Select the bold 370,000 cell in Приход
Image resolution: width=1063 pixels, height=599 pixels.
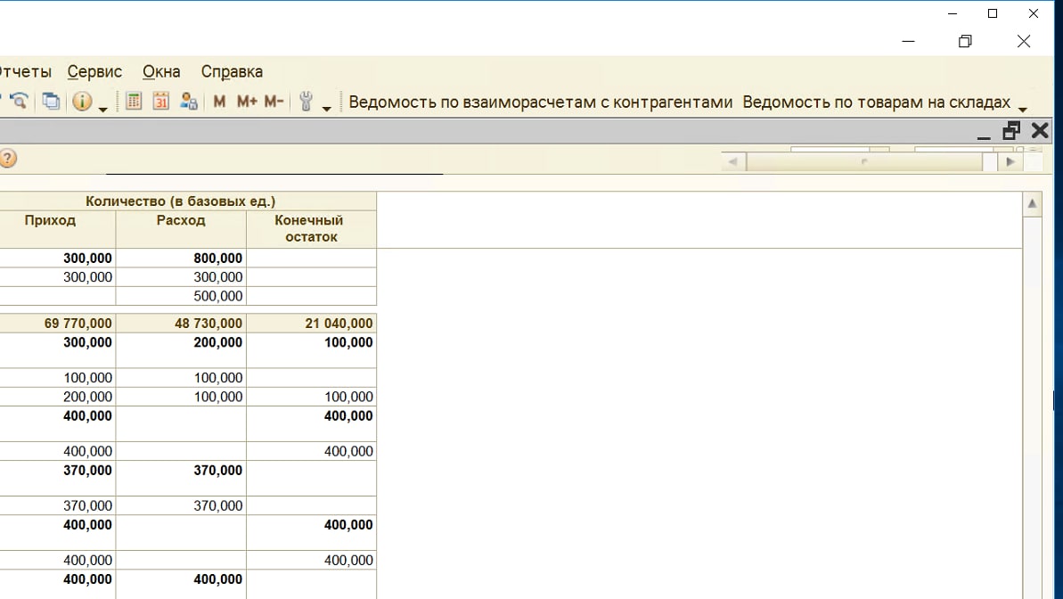coord(58,479)
